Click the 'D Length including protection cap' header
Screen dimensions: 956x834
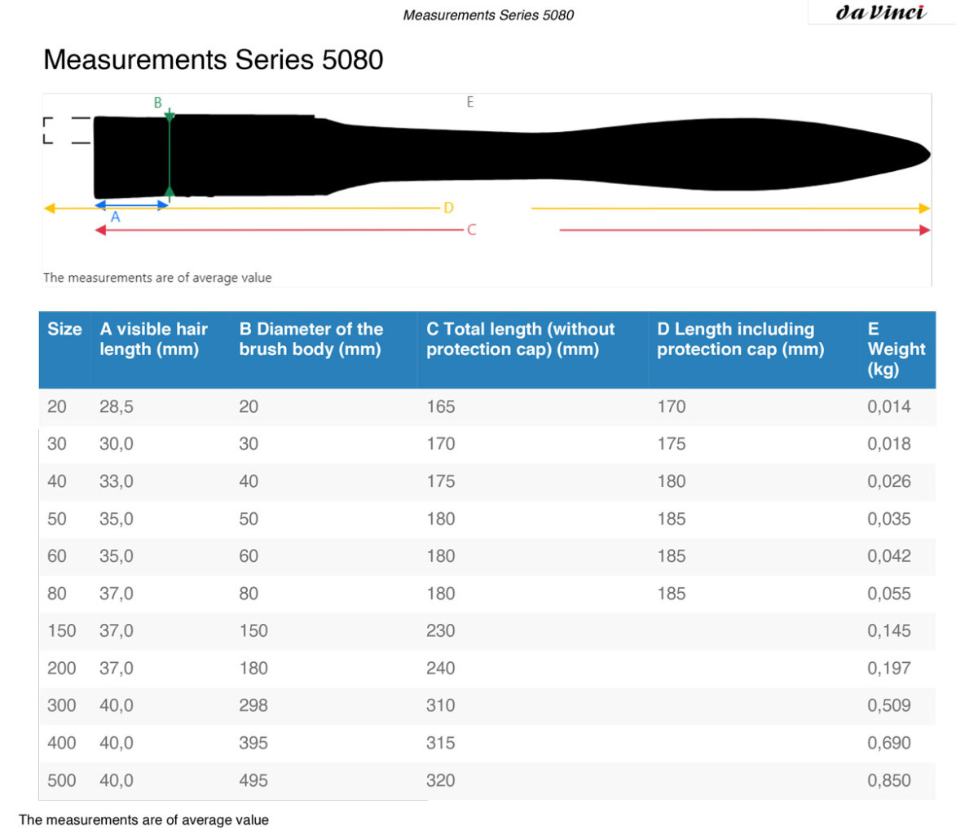pyautogui.click(x=741, y=339)
